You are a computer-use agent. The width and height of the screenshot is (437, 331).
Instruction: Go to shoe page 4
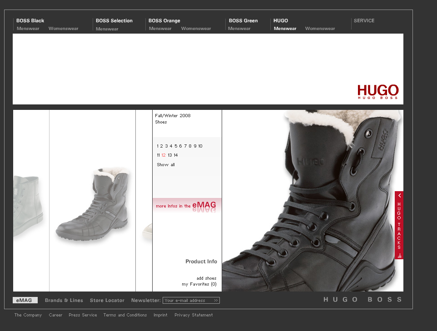(x=171, y=146)
